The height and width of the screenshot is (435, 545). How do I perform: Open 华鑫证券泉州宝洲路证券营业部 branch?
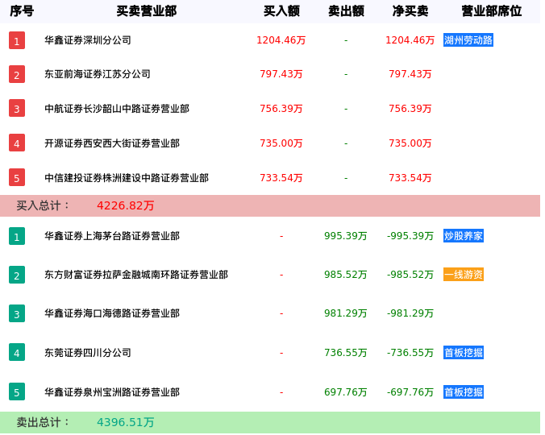coord(112,392)
